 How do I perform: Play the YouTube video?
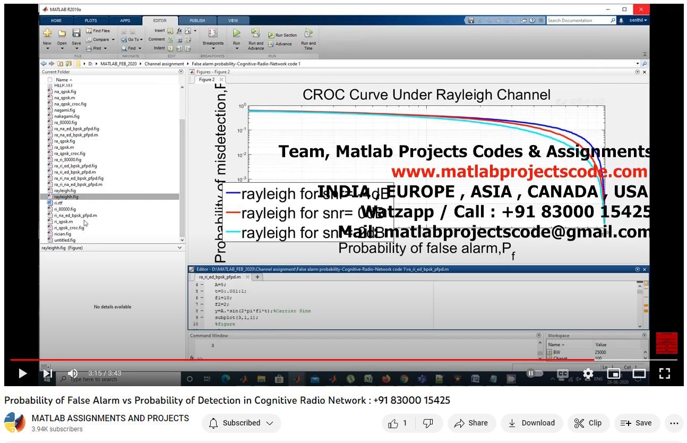(22, 373)
